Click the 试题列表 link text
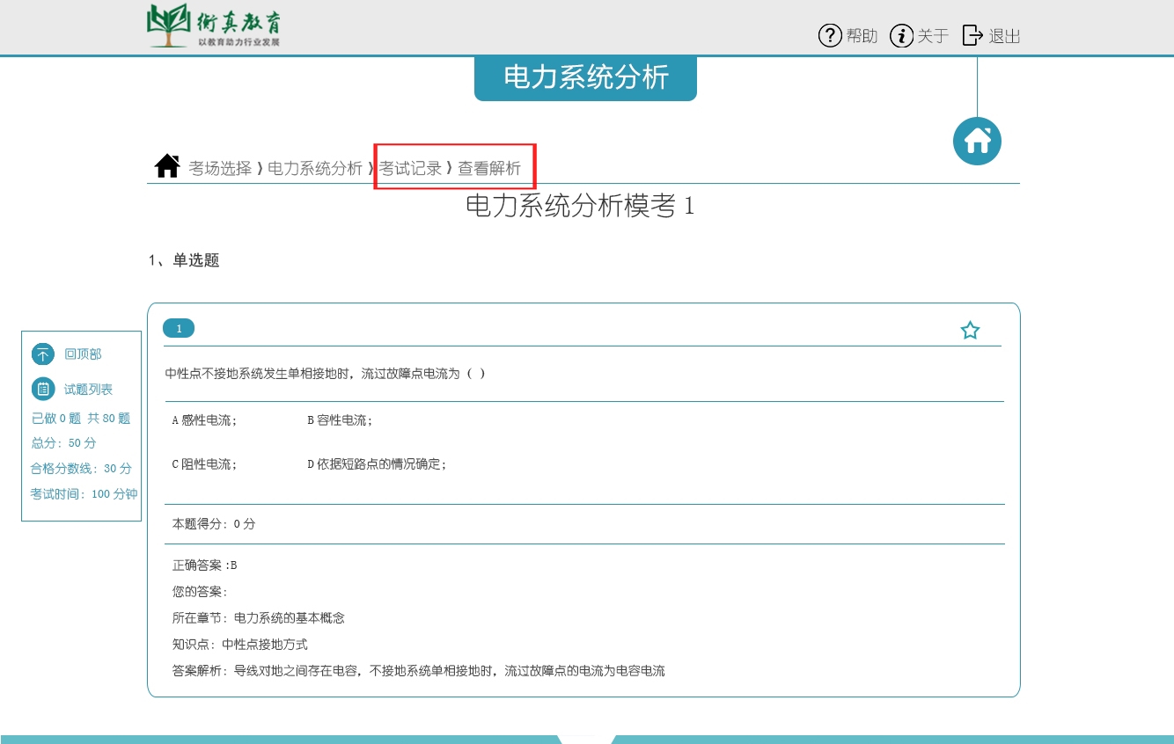The width and height of the screenshot is (1174, 744). pos(88,389)
